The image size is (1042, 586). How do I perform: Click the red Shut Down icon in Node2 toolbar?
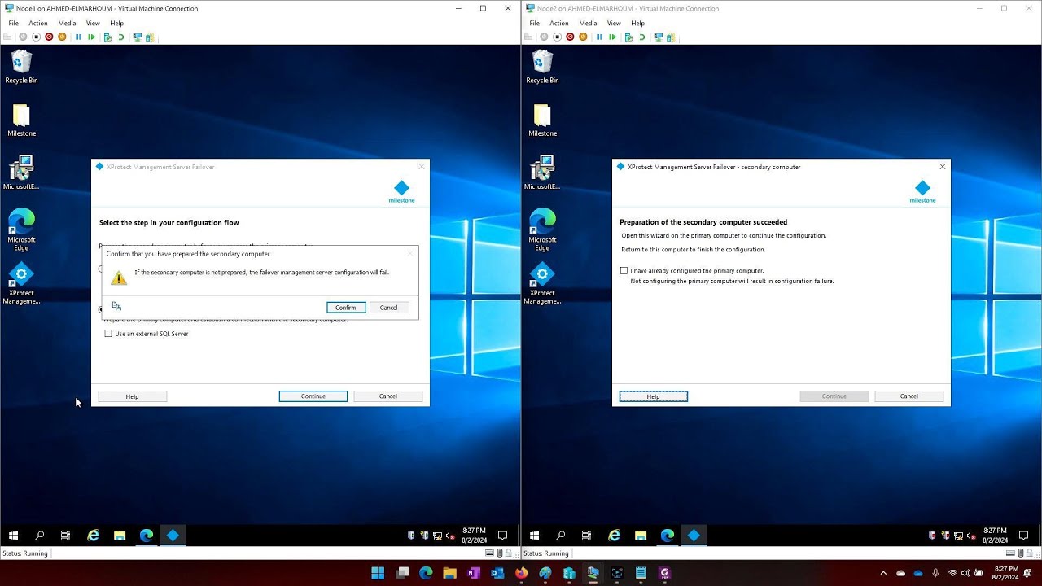(x=570, y=37)
